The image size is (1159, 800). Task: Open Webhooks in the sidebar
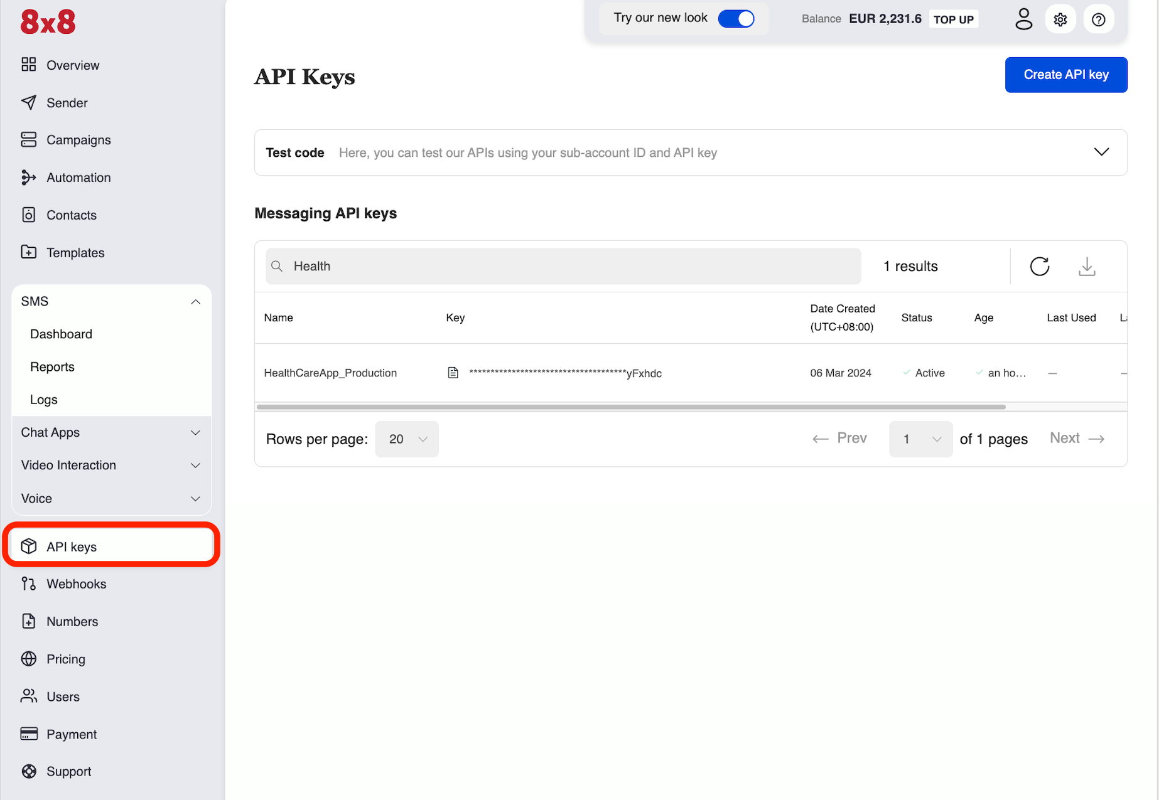tap(76, 584)
